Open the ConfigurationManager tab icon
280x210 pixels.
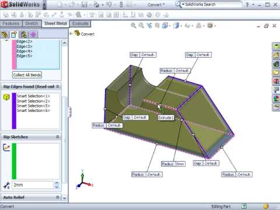[23, 34]
